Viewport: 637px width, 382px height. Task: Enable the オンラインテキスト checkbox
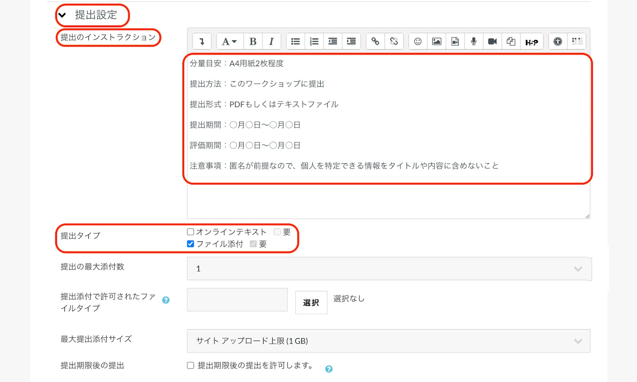(x=191, y=232)
